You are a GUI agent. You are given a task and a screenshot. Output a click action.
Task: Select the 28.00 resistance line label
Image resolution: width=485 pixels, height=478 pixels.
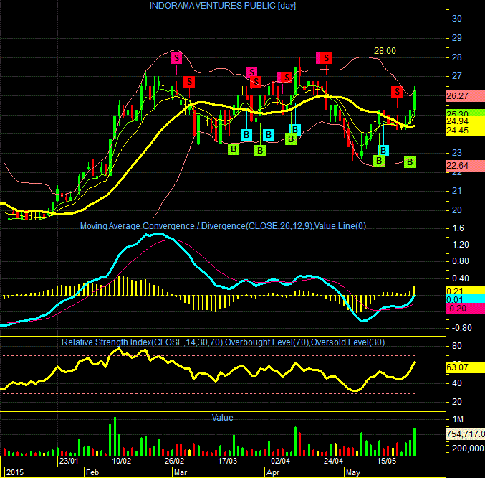[385, 51]
